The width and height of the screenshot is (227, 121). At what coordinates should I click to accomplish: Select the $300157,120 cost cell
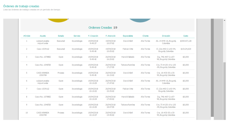point(186,41)
